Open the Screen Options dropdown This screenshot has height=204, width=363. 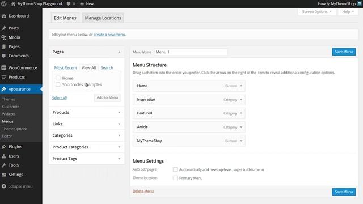[x=316, y=12]
